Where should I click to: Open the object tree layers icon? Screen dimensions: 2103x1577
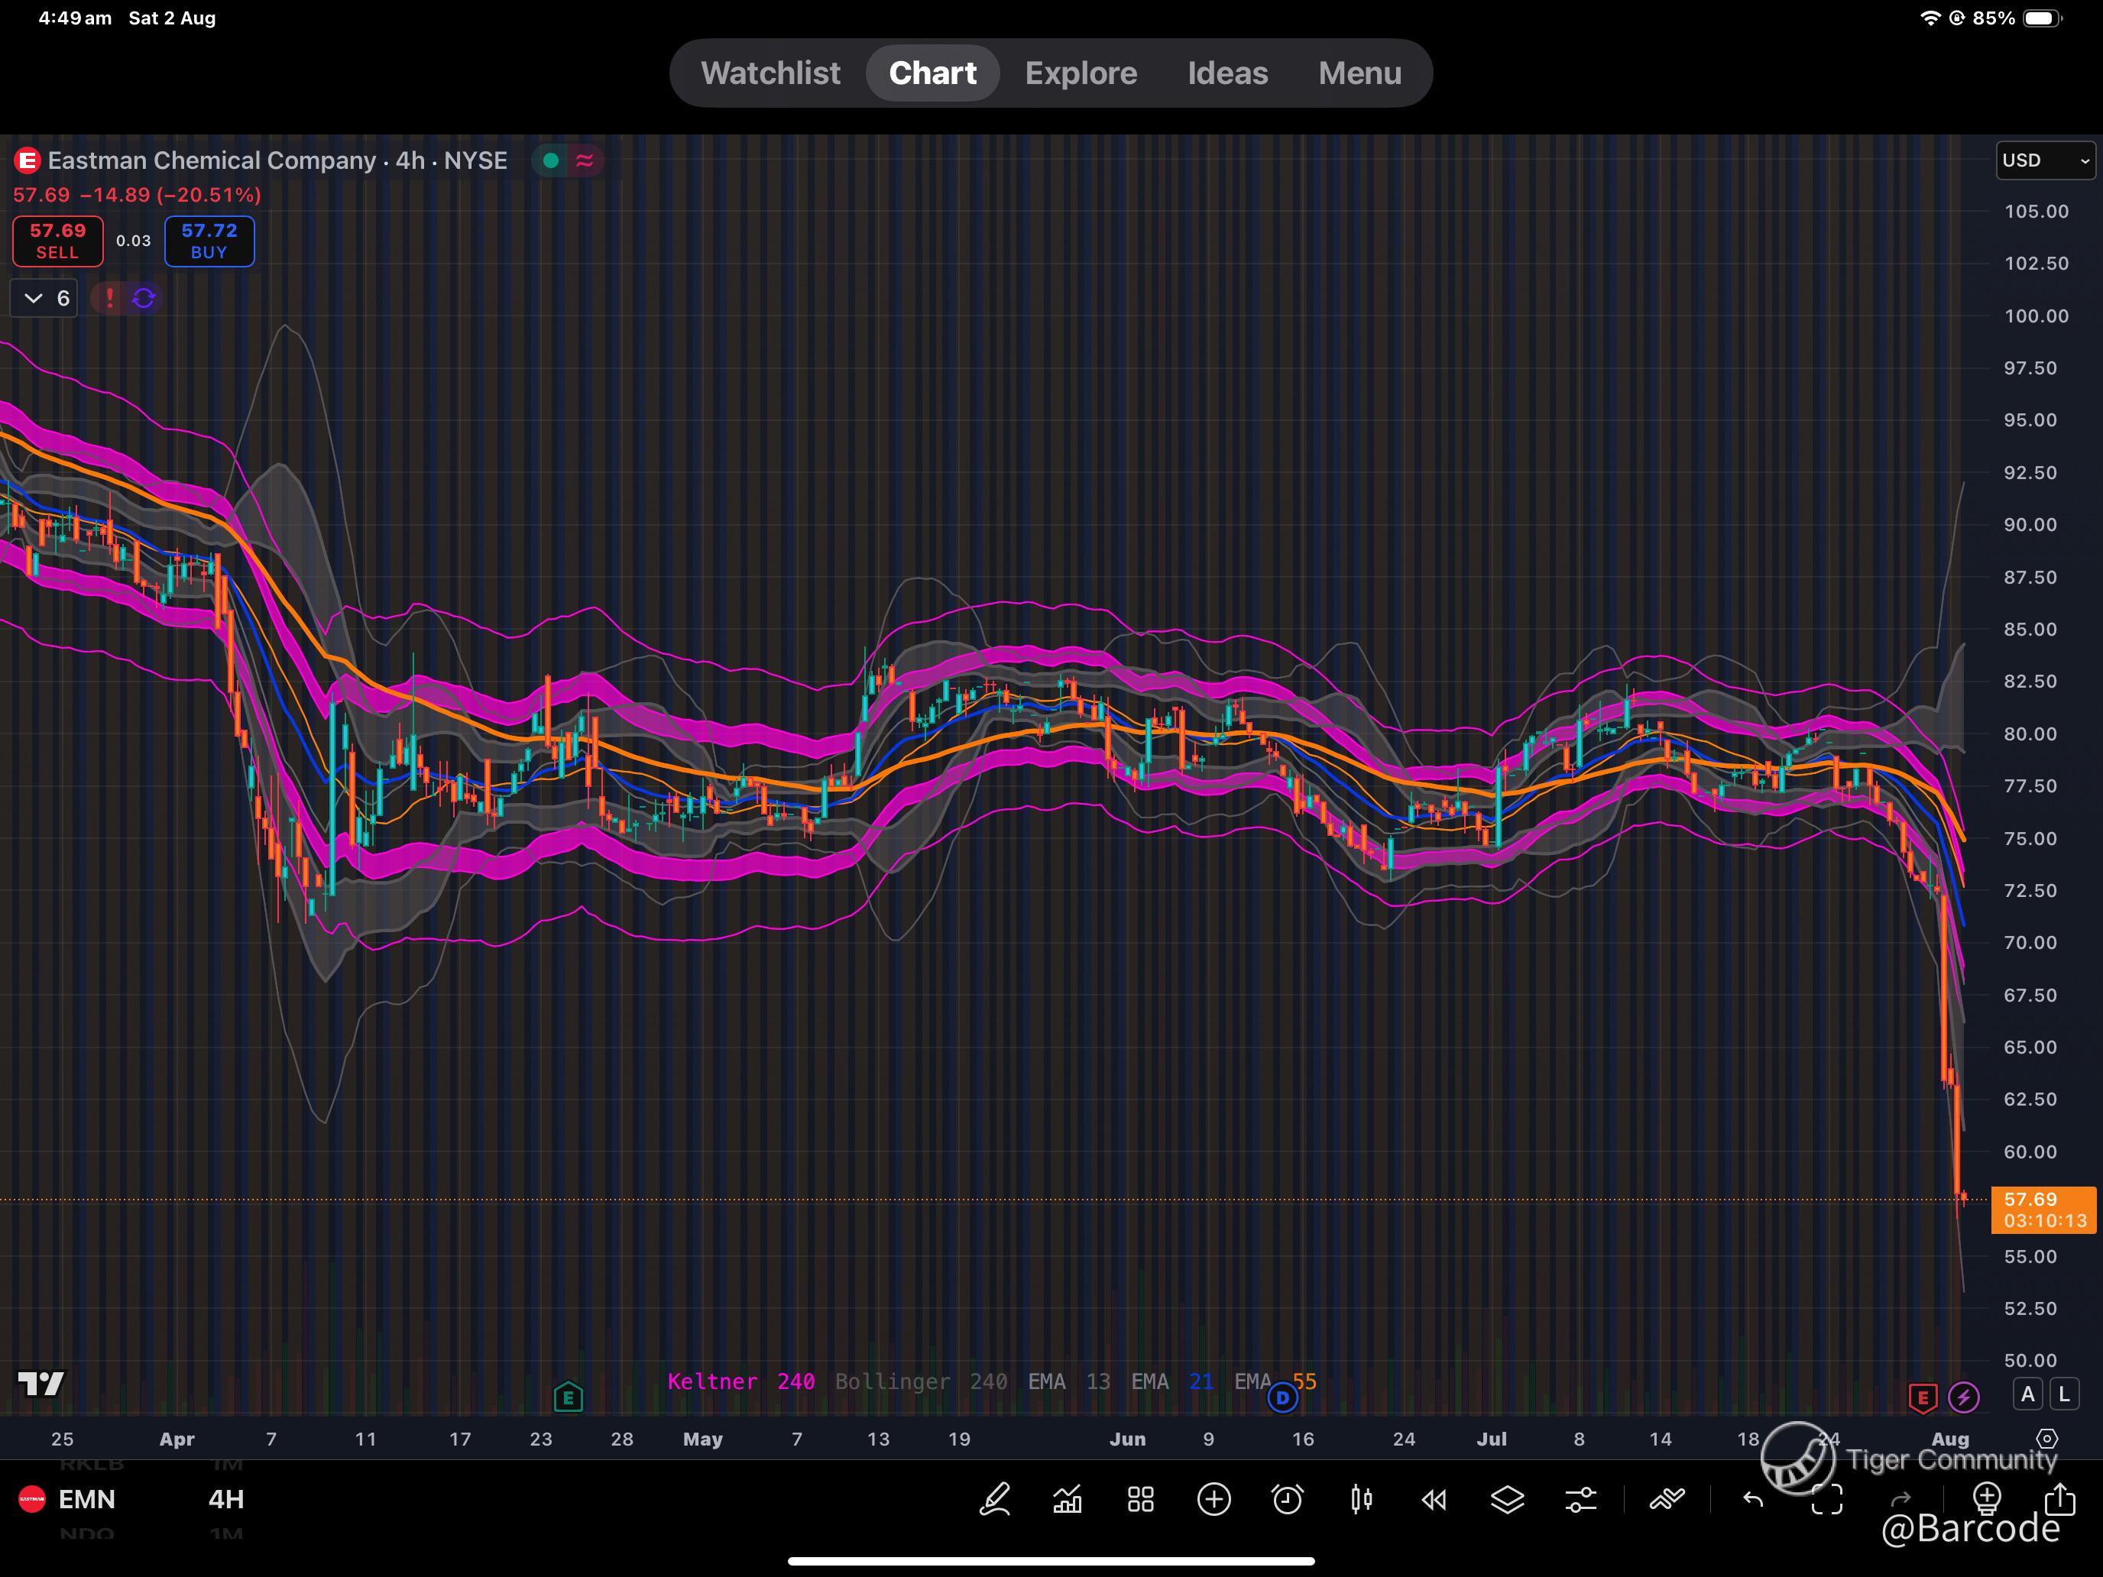coord(1507,1500)
